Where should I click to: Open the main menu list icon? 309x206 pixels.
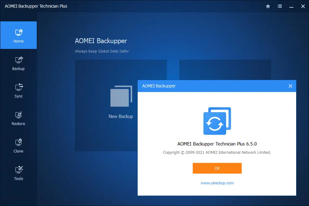pos(280,6)
